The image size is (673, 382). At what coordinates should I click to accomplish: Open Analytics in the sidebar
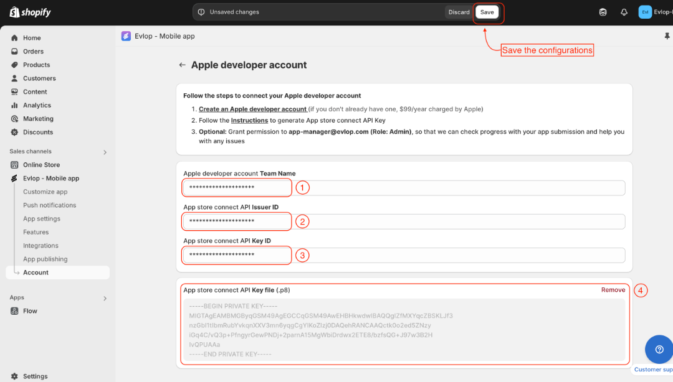pos(37,105)
